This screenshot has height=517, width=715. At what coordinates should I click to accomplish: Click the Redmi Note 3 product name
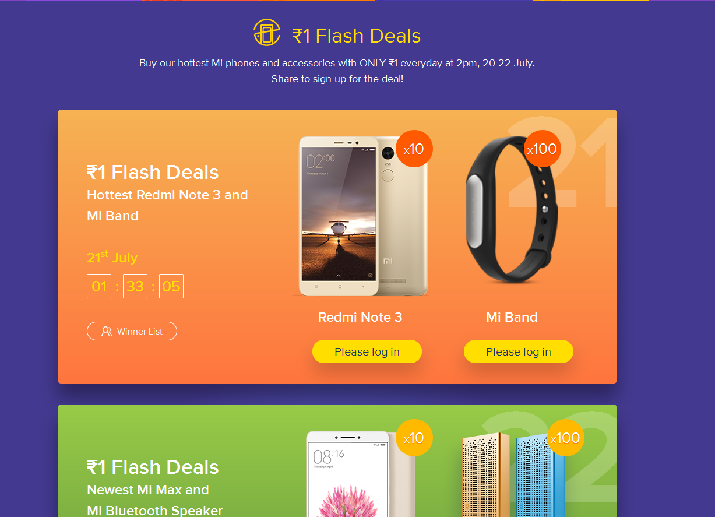point(360,317)
